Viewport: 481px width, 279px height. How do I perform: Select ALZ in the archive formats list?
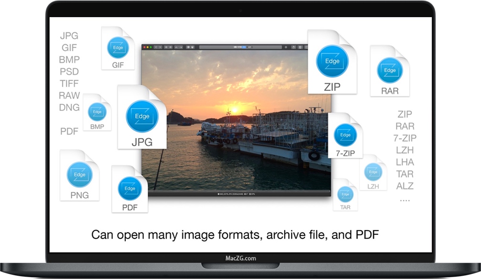click(x=405, y=186)
